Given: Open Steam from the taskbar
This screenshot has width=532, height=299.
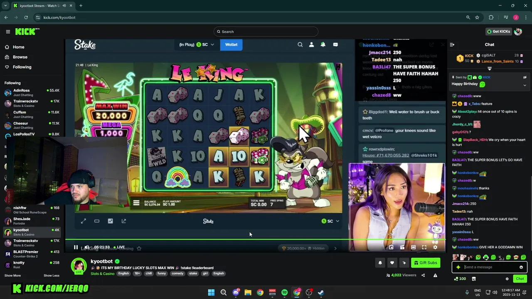Looking at the screenshot, I should (x=321, y=292).
